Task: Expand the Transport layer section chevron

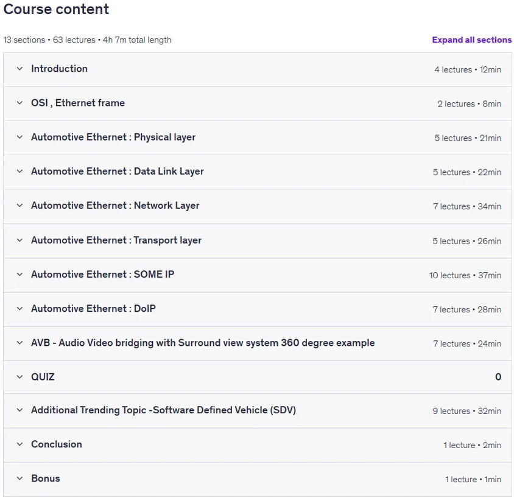Action: point(19,240)
